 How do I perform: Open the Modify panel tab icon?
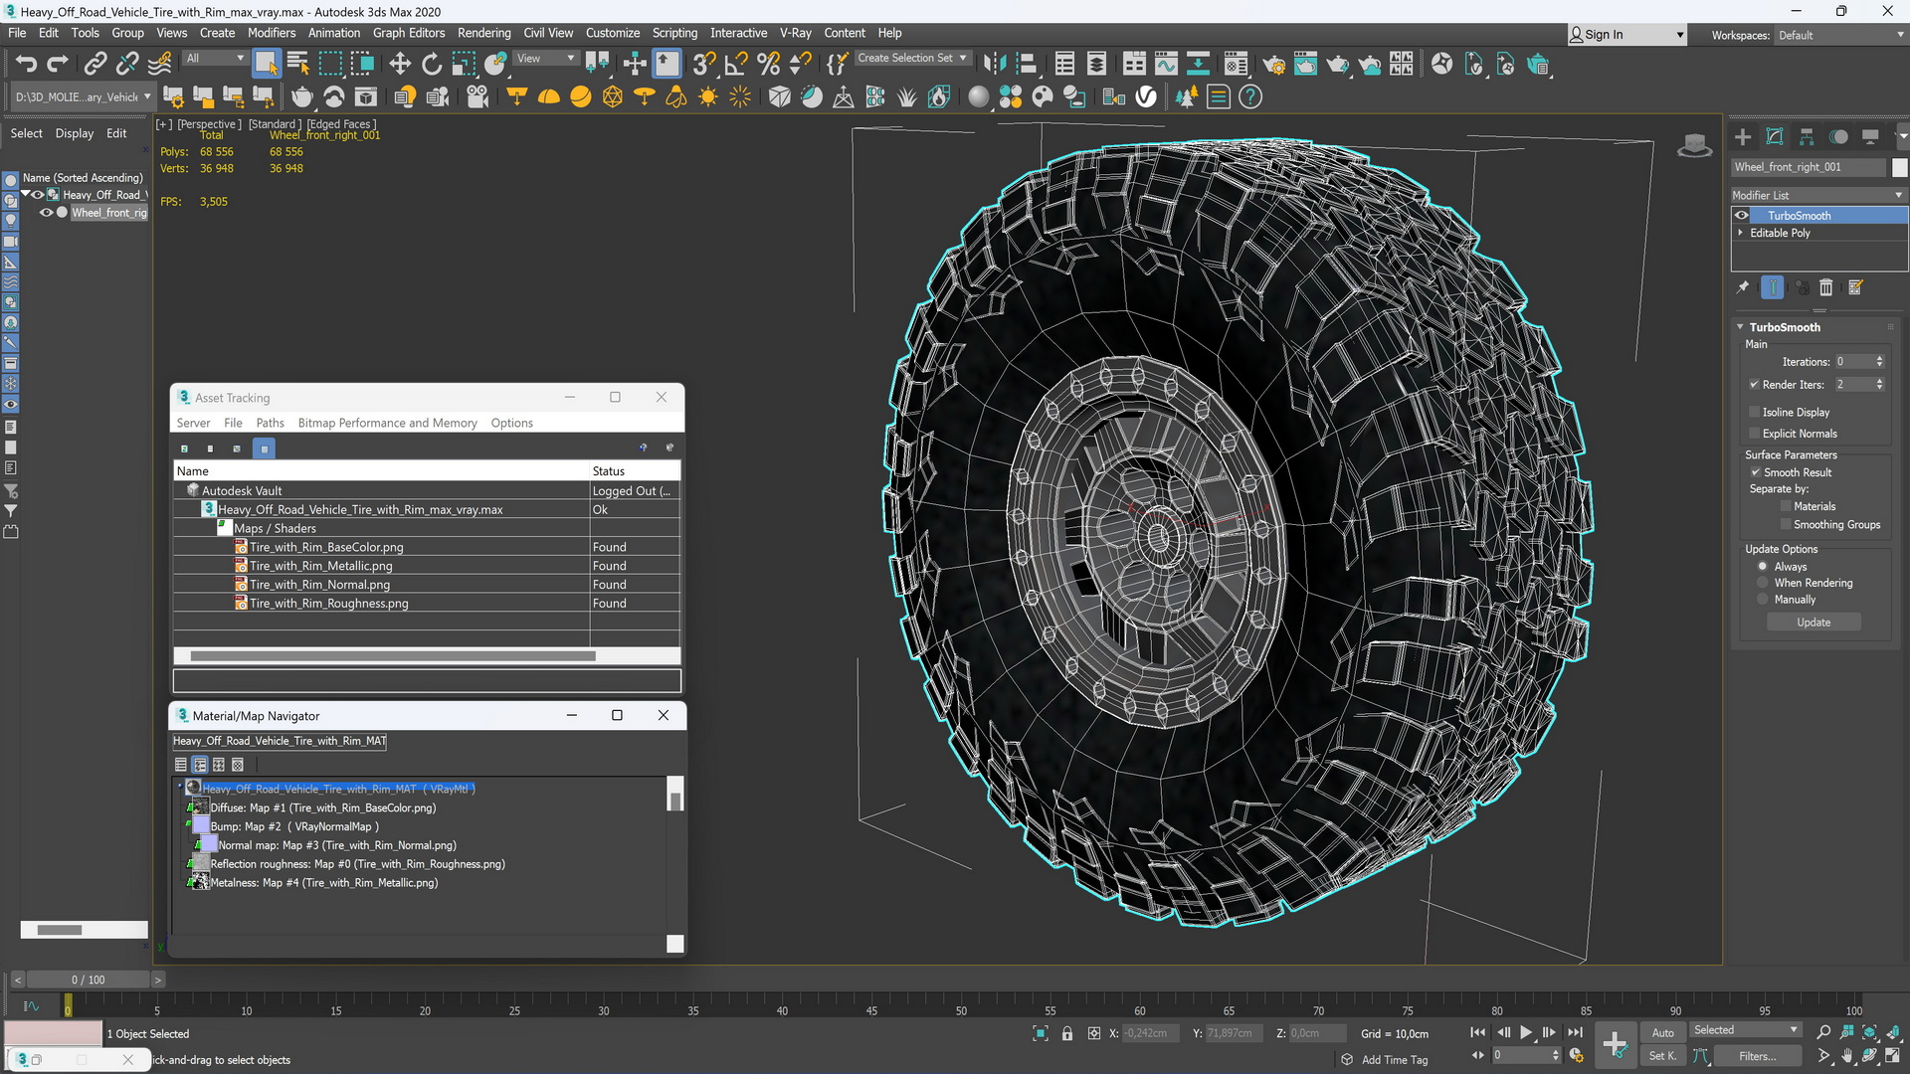coord(1775,137)
